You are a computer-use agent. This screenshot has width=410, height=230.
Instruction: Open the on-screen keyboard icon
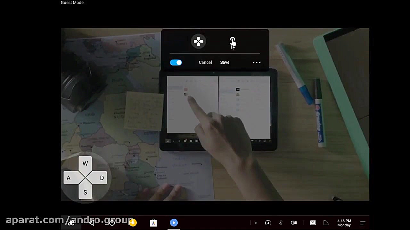(313, 223)
